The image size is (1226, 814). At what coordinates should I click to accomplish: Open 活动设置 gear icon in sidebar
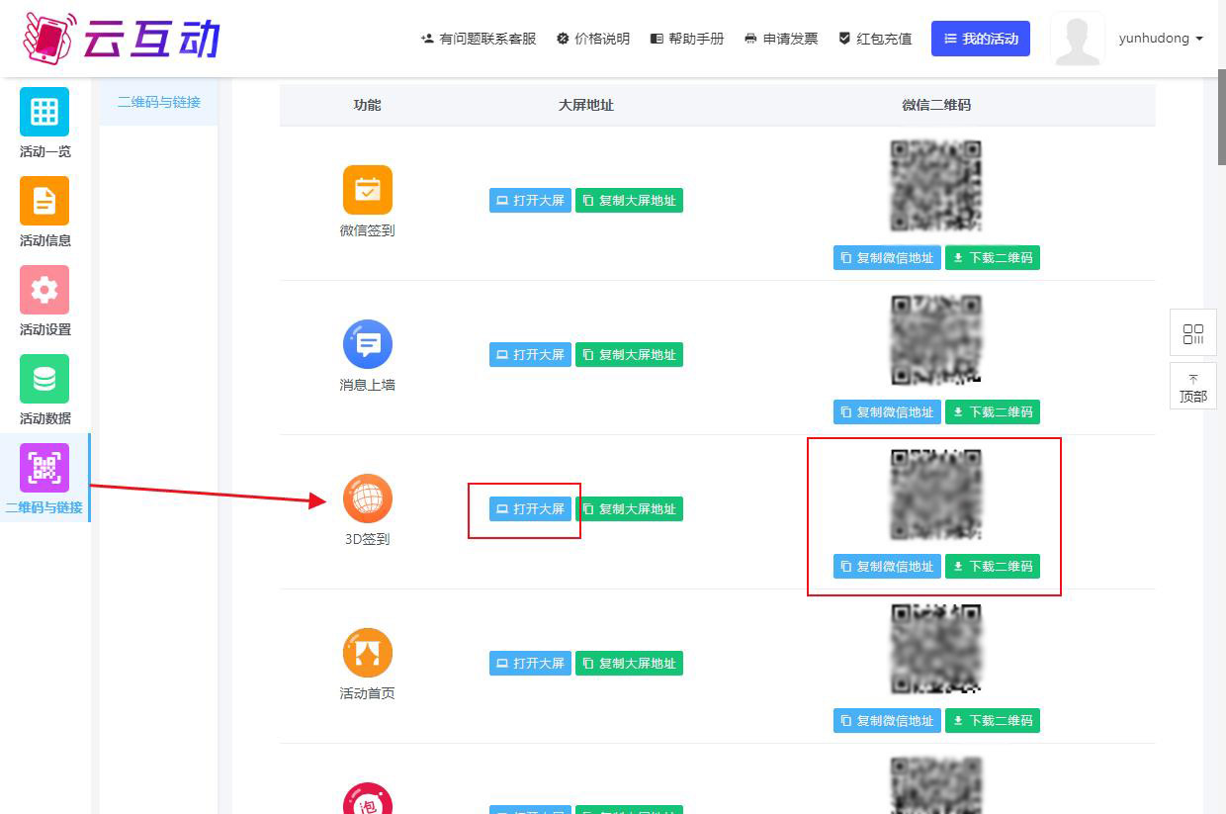[44, 290]
